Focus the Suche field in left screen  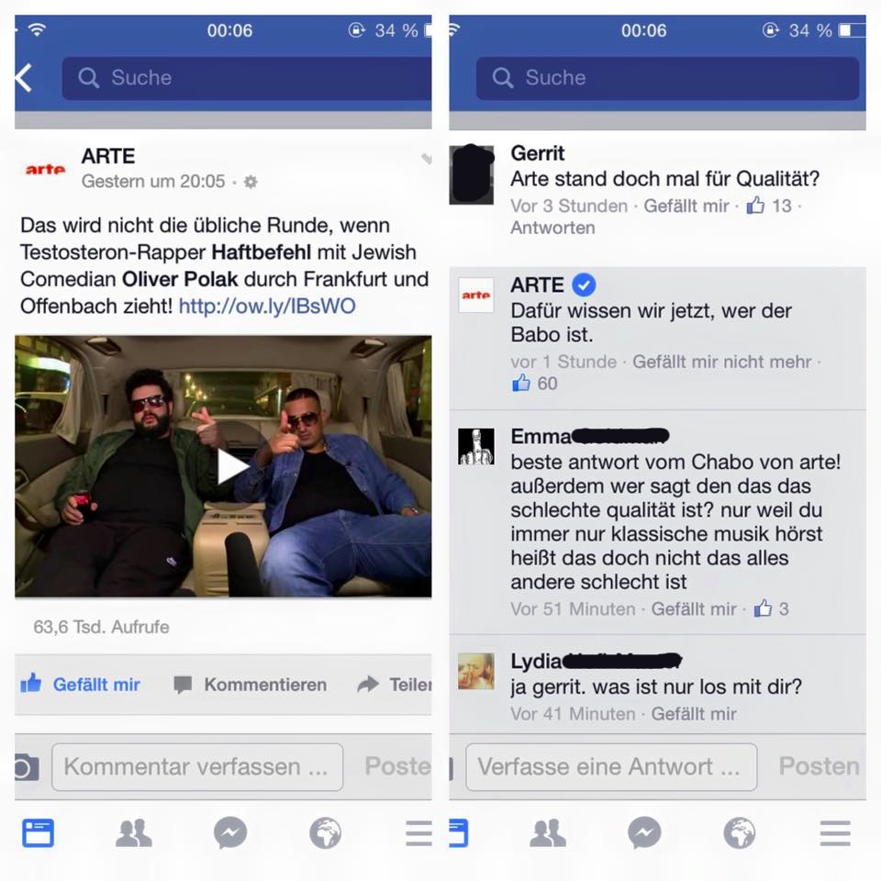[x=247, y=78]
